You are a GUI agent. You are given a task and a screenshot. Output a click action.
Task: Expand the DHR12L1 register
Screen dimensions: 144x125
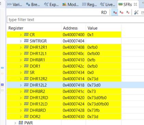tap(21, 53)
